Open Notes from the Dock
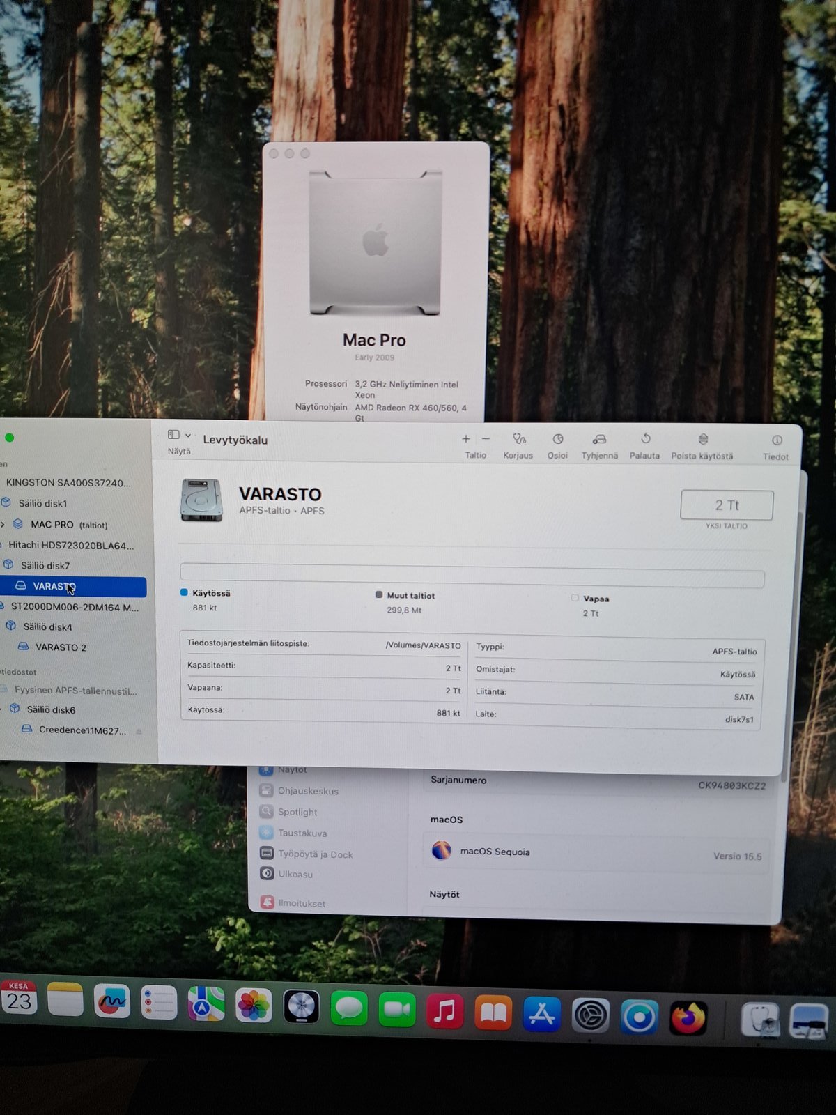The width and height of the screenshot is (836, 1115). (x=65, y=1000)
